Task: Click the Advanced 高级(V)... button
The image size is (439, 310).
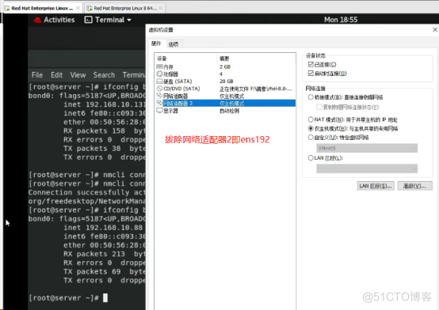Action: (x=414, y=186)
